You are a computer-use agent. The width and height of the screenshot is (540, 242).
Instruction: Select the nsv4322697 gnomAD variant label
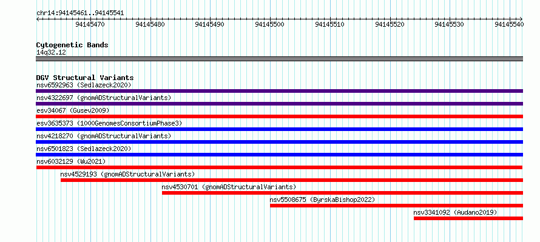pyautogui.click(x=104, y=98)
